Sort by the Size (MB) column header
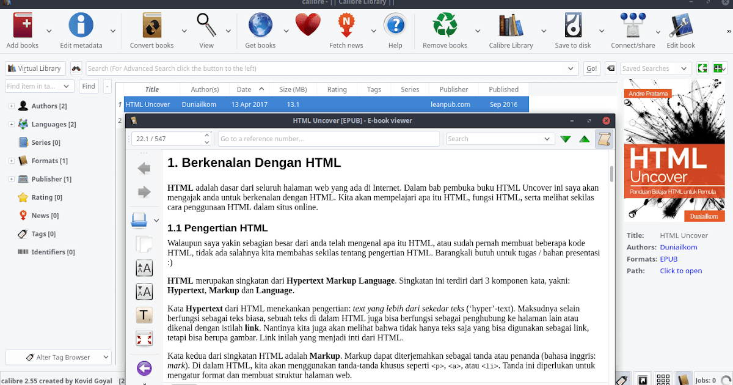 (x=293, y=89)
